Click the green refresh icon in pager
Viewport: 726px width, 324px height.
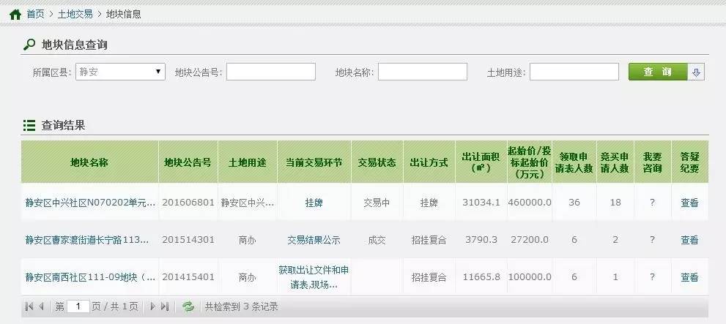click(188, 306)
